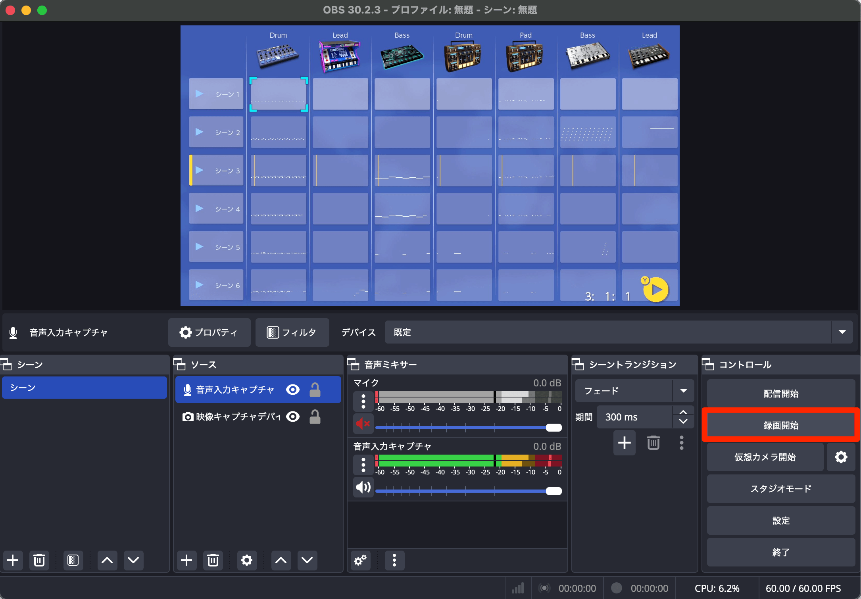
Task: Toggle スタジオモード on
Action: coord(781,489)
